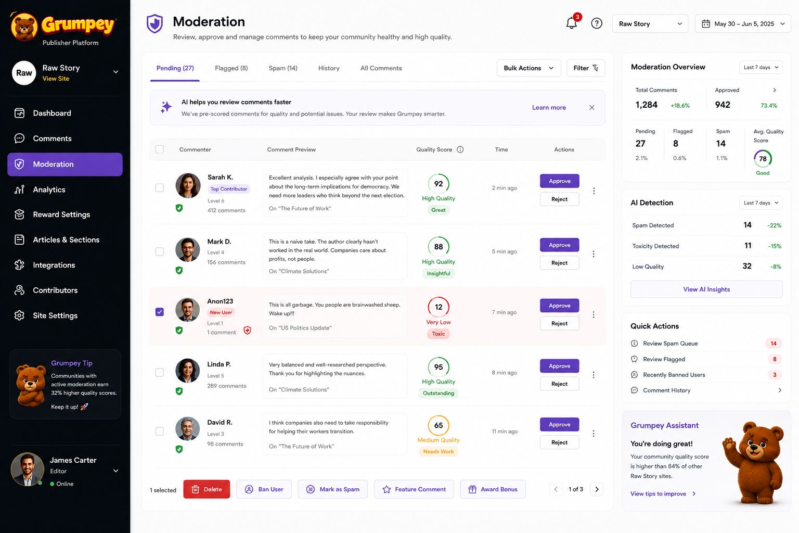799x533 pixels.
Task: Click the Review Spam Queue icon
Action: (634, 344)
